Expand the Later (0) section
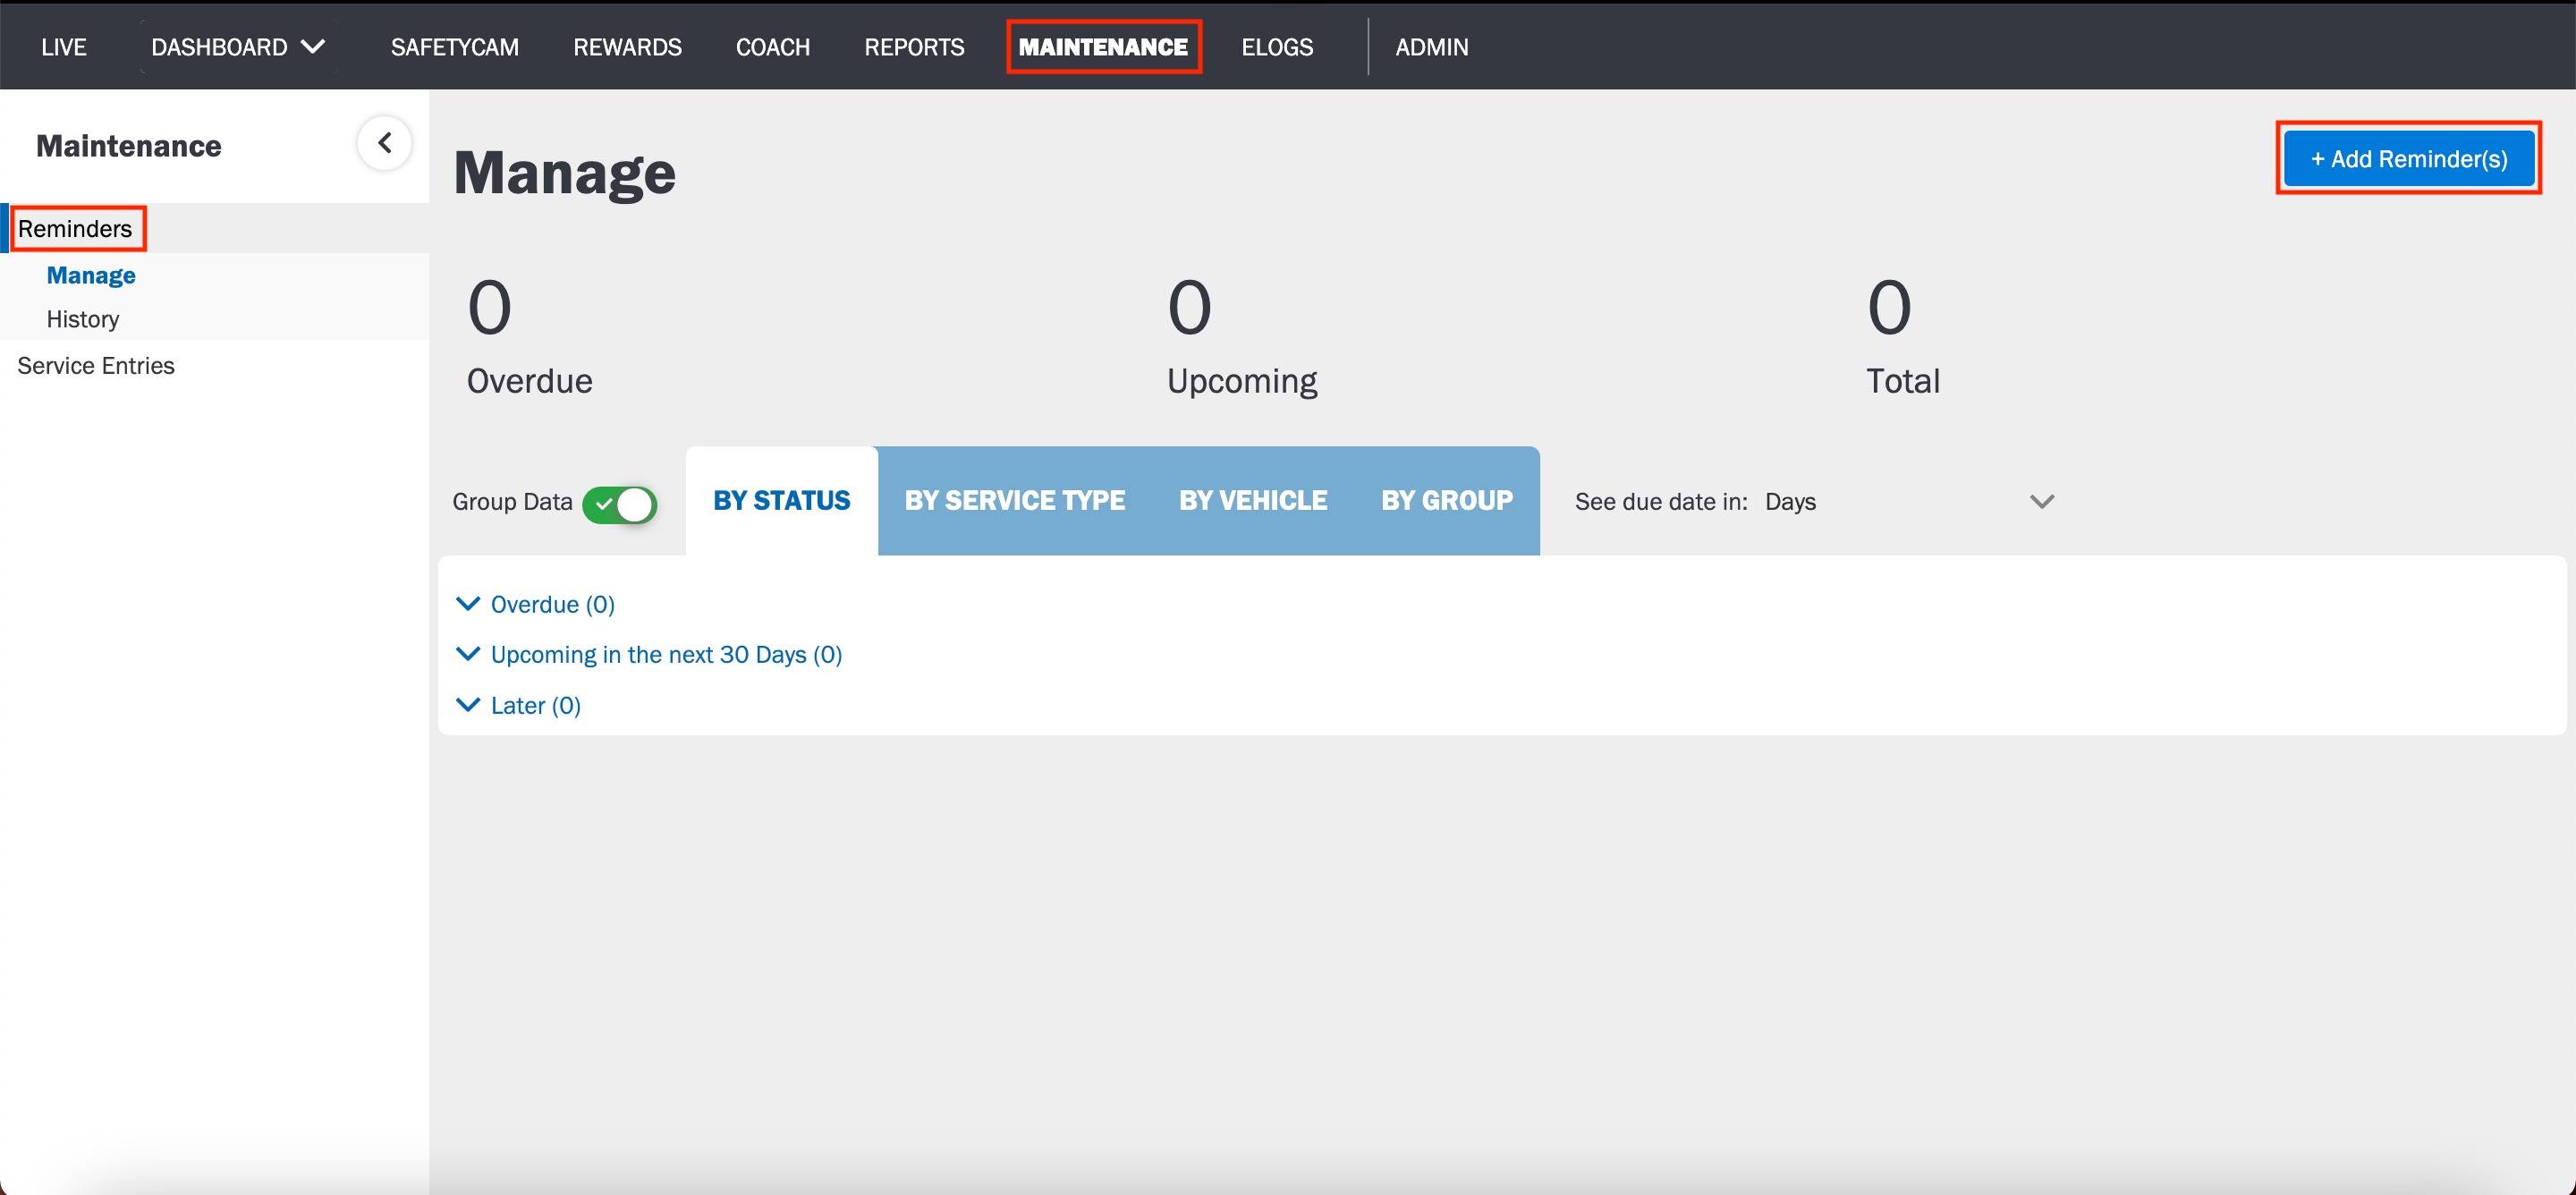The width and height of the screenshot is (2576, 1195). coord(518,705)
